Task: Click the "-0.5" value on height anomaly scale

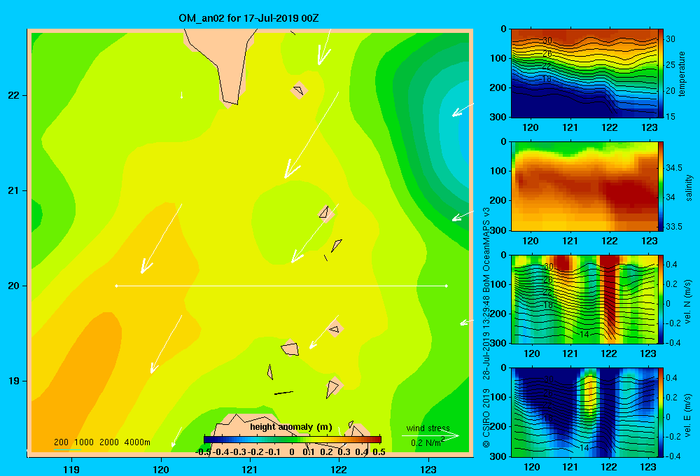Action: (x=203, y=452)
